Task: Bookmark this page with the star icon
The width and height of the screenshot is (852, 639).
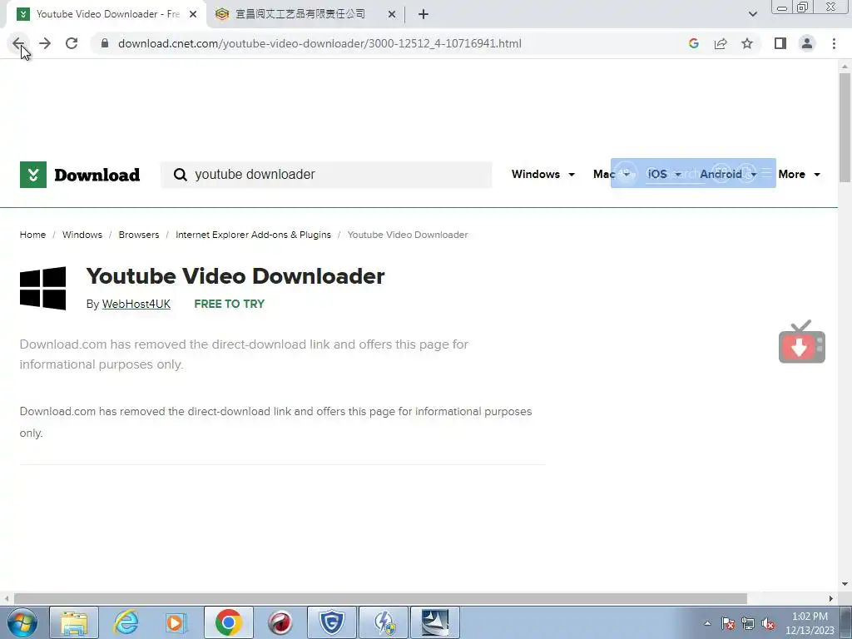Action: coord(747,43)
